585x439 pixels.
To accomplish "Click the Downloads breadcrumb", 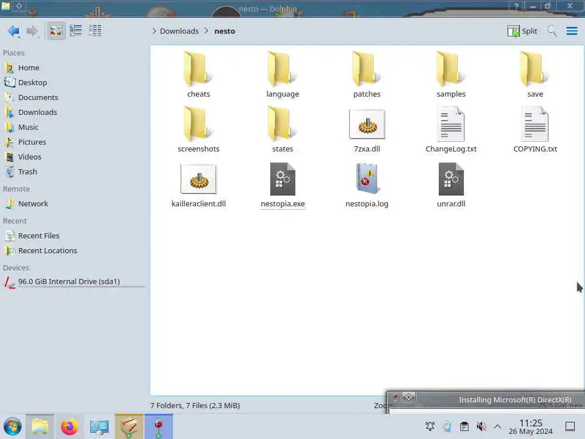I will [x=179, y=31].
